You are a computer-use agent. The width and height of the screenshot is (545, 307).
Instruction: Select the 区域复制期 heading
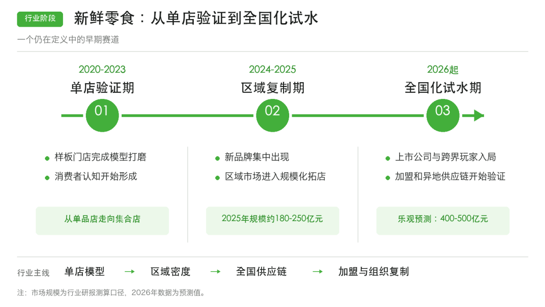pos(272,88)
